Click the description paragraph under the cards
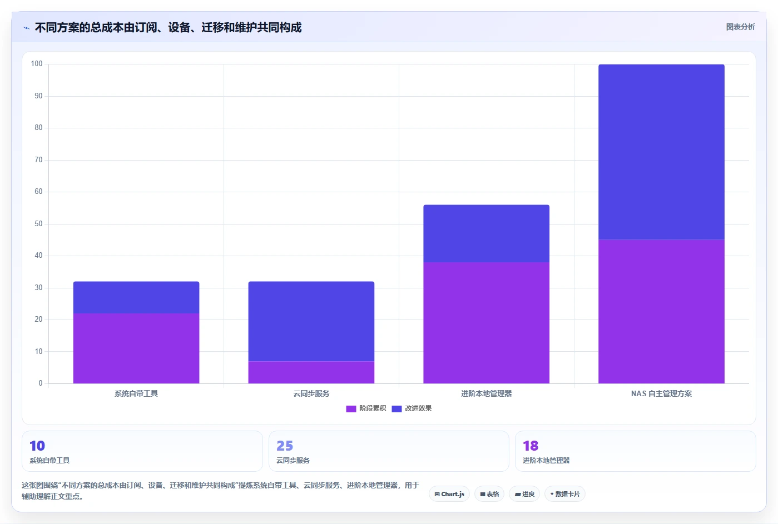This screenshot has height=524, width=778. pos(221,491)
